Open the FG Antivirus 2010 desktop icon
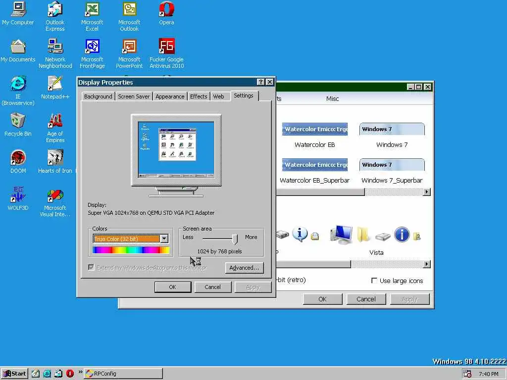The height and width of the screenshot is (380, 507). point(166,53)
